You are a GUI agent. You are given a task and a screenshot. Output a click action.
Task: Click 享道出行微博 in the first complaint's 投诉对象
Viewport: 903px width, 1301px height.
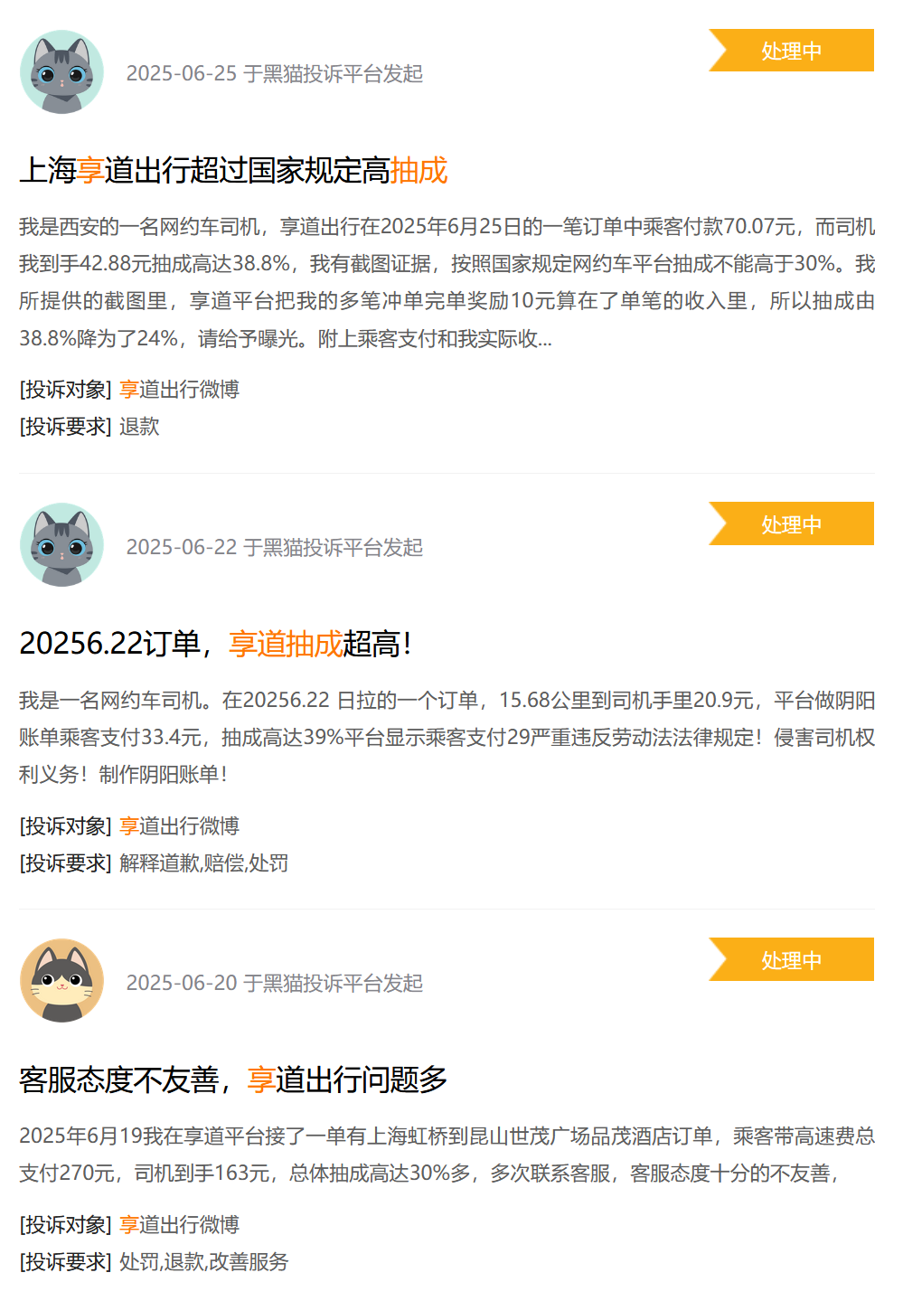179,390
